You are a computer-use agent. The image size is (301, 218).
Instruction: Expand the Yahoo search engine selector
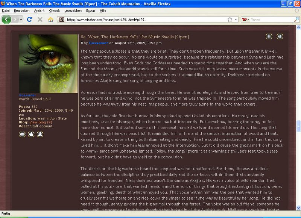click(245, 20)
